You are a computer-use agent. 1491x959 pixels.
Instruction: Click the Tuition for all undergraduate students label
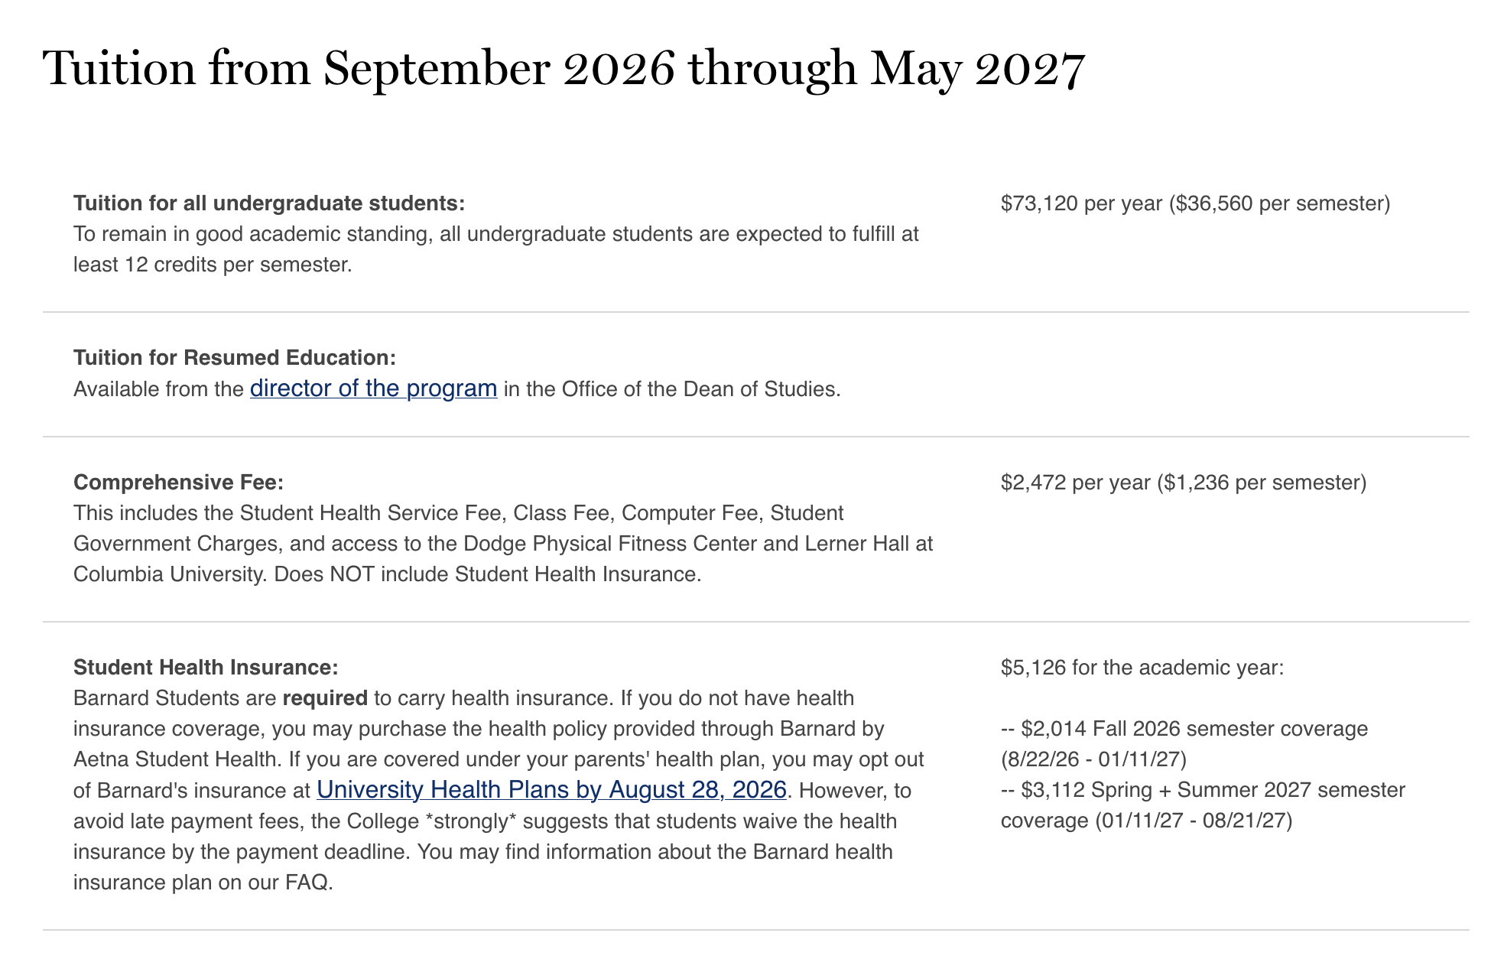click(x=269, y=203)
